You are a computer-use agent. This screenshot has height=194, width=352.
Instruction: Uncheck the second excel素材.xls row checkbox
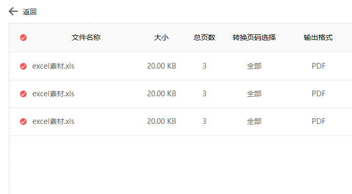coord(24,94)
